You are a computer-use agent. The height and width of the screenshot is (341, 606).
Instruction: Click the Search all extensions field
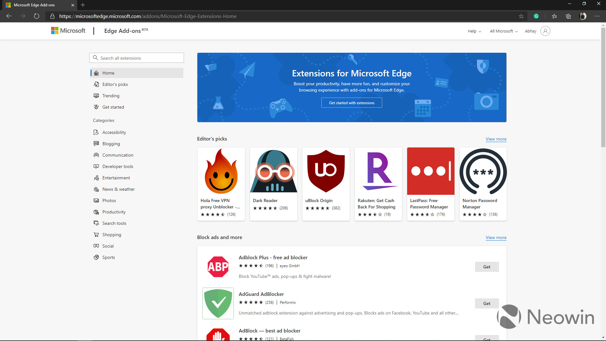point(137,58)
